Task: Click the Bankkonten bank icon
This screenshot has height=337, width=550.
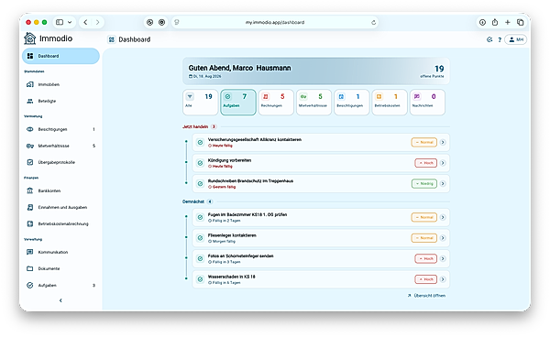Action: click(x=30, y=190)
